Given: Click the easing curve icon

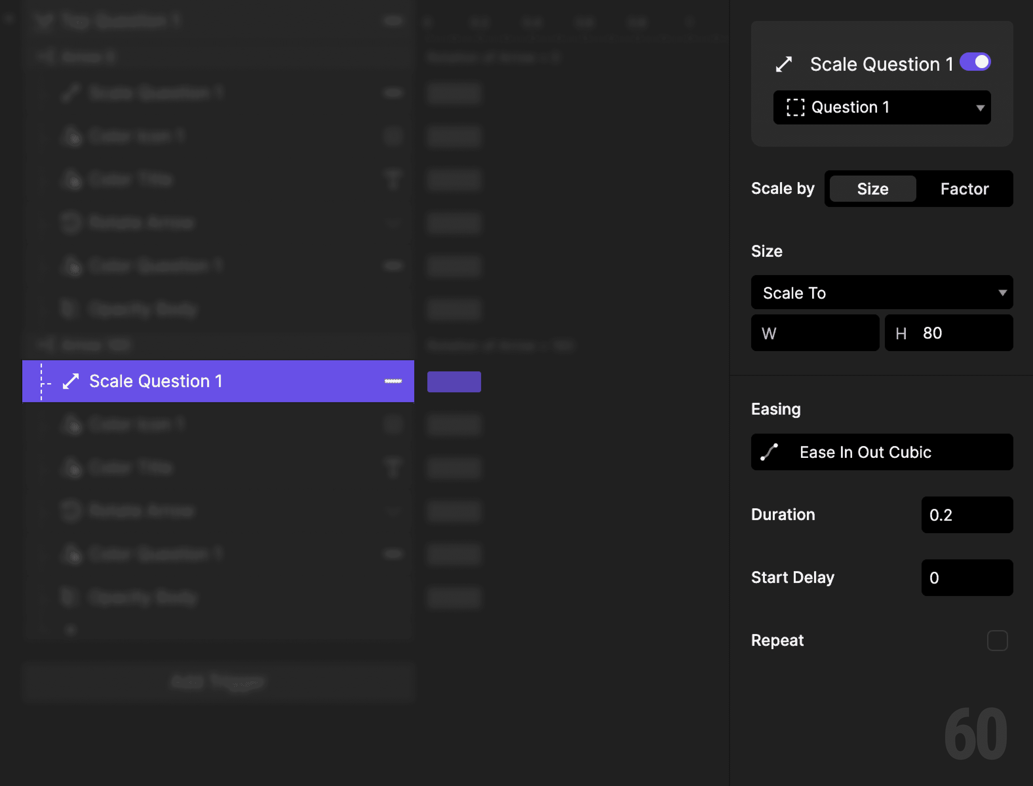Looking at the screenshot, I should click(x=769, y=452).
